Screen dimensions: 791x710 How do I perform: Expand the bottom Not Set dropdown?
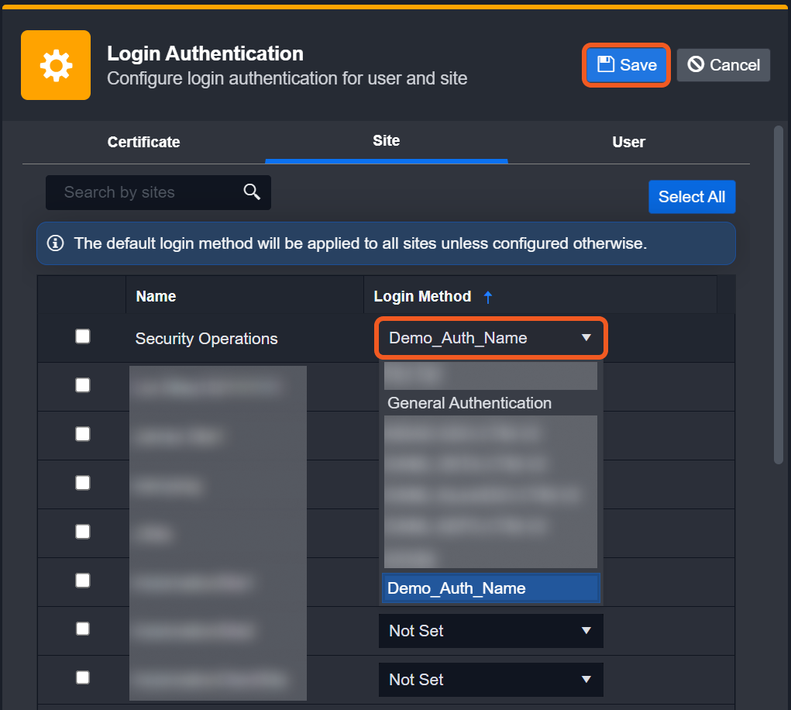(x=490, y=680)
